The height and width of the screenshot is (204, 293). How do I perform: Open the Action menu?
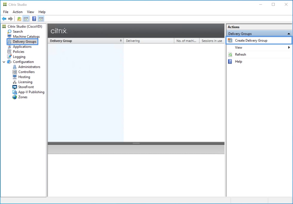point(18,12)
